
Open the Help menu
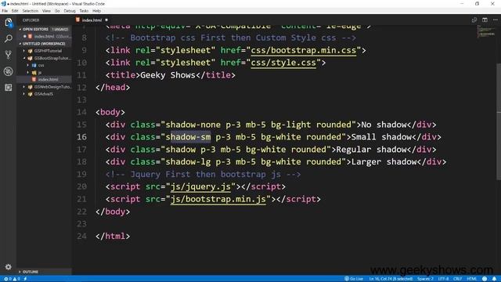pos(96,11)
